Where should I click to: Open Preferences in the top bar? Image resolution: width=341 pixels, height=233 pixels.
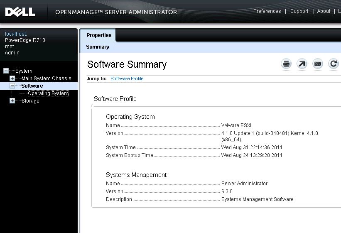(x=267, y=11)
